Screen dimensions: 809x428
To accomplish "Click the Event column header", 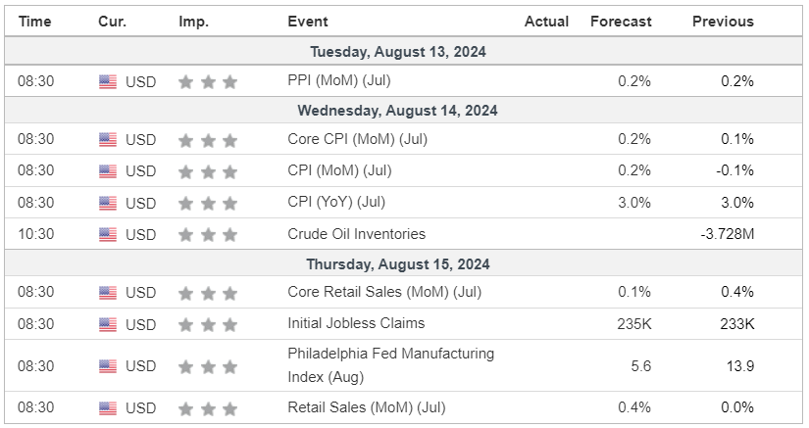I will 308,22.
